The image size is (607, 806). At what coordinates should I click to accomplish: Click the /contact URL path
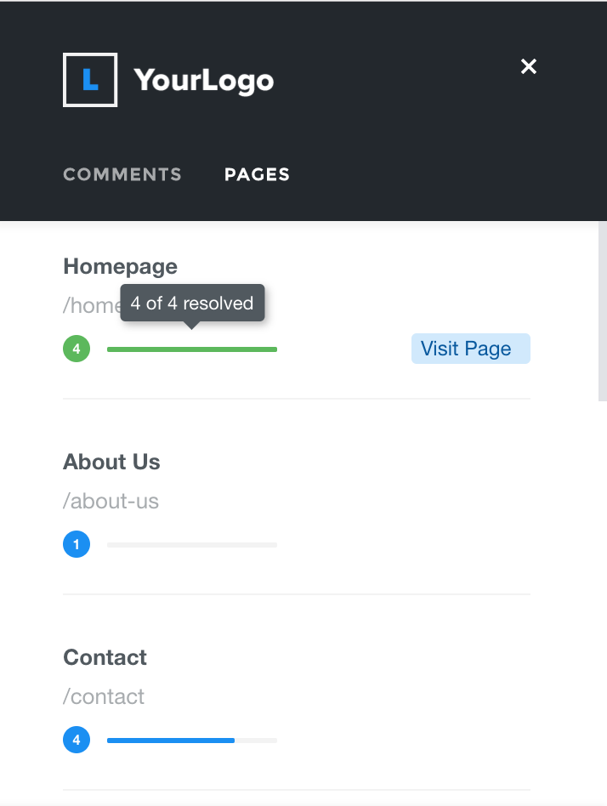pos(104,696)
